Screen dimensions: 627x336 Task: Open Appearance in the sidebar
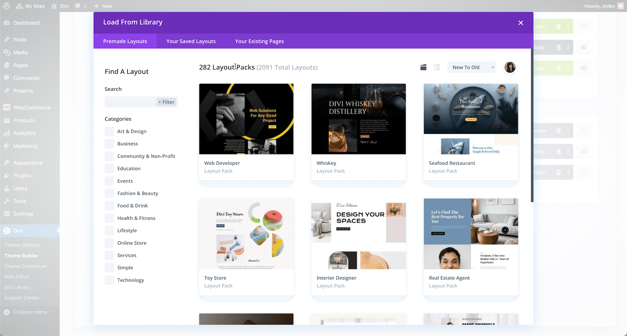pyautogui.click(x=27, y=162)
